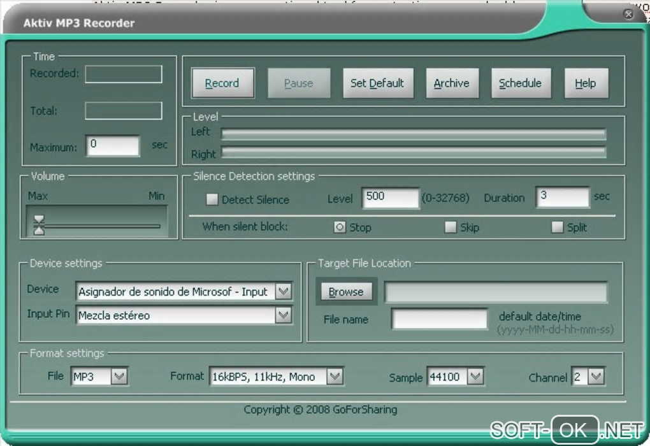Enable Detect Silence checkbox
650x446 pixels.
pyautogui.click(x=212, y=199)
